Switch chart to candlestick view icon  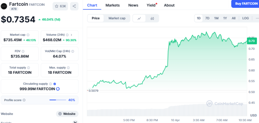pos(152,18)
